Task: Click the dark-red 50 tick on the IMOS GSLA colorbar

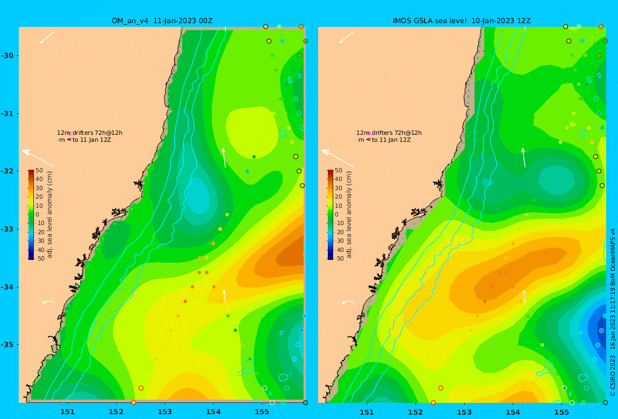Action: 339,170
